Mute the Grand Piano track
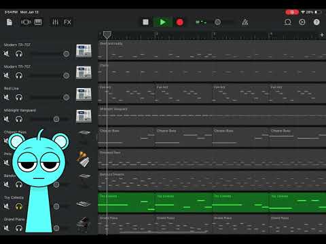This screenshot has height=244, width=326. (7, 228)
